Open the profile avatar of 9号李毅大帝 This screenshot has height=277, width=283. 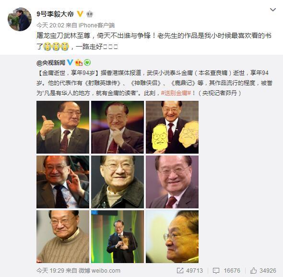coord(20,19)
